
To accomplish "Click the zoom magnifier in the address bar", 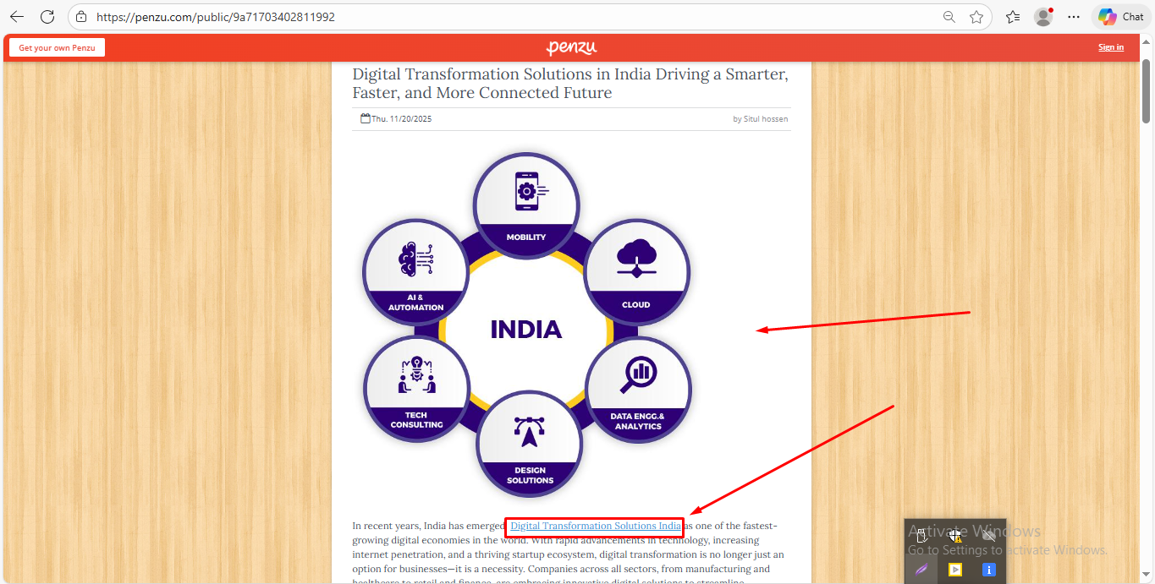I will pyautogui.click(x=949, y=17).
